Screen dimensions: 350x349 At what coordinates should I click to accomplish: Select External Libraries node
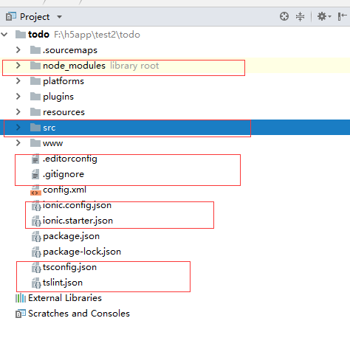point(65,298)
